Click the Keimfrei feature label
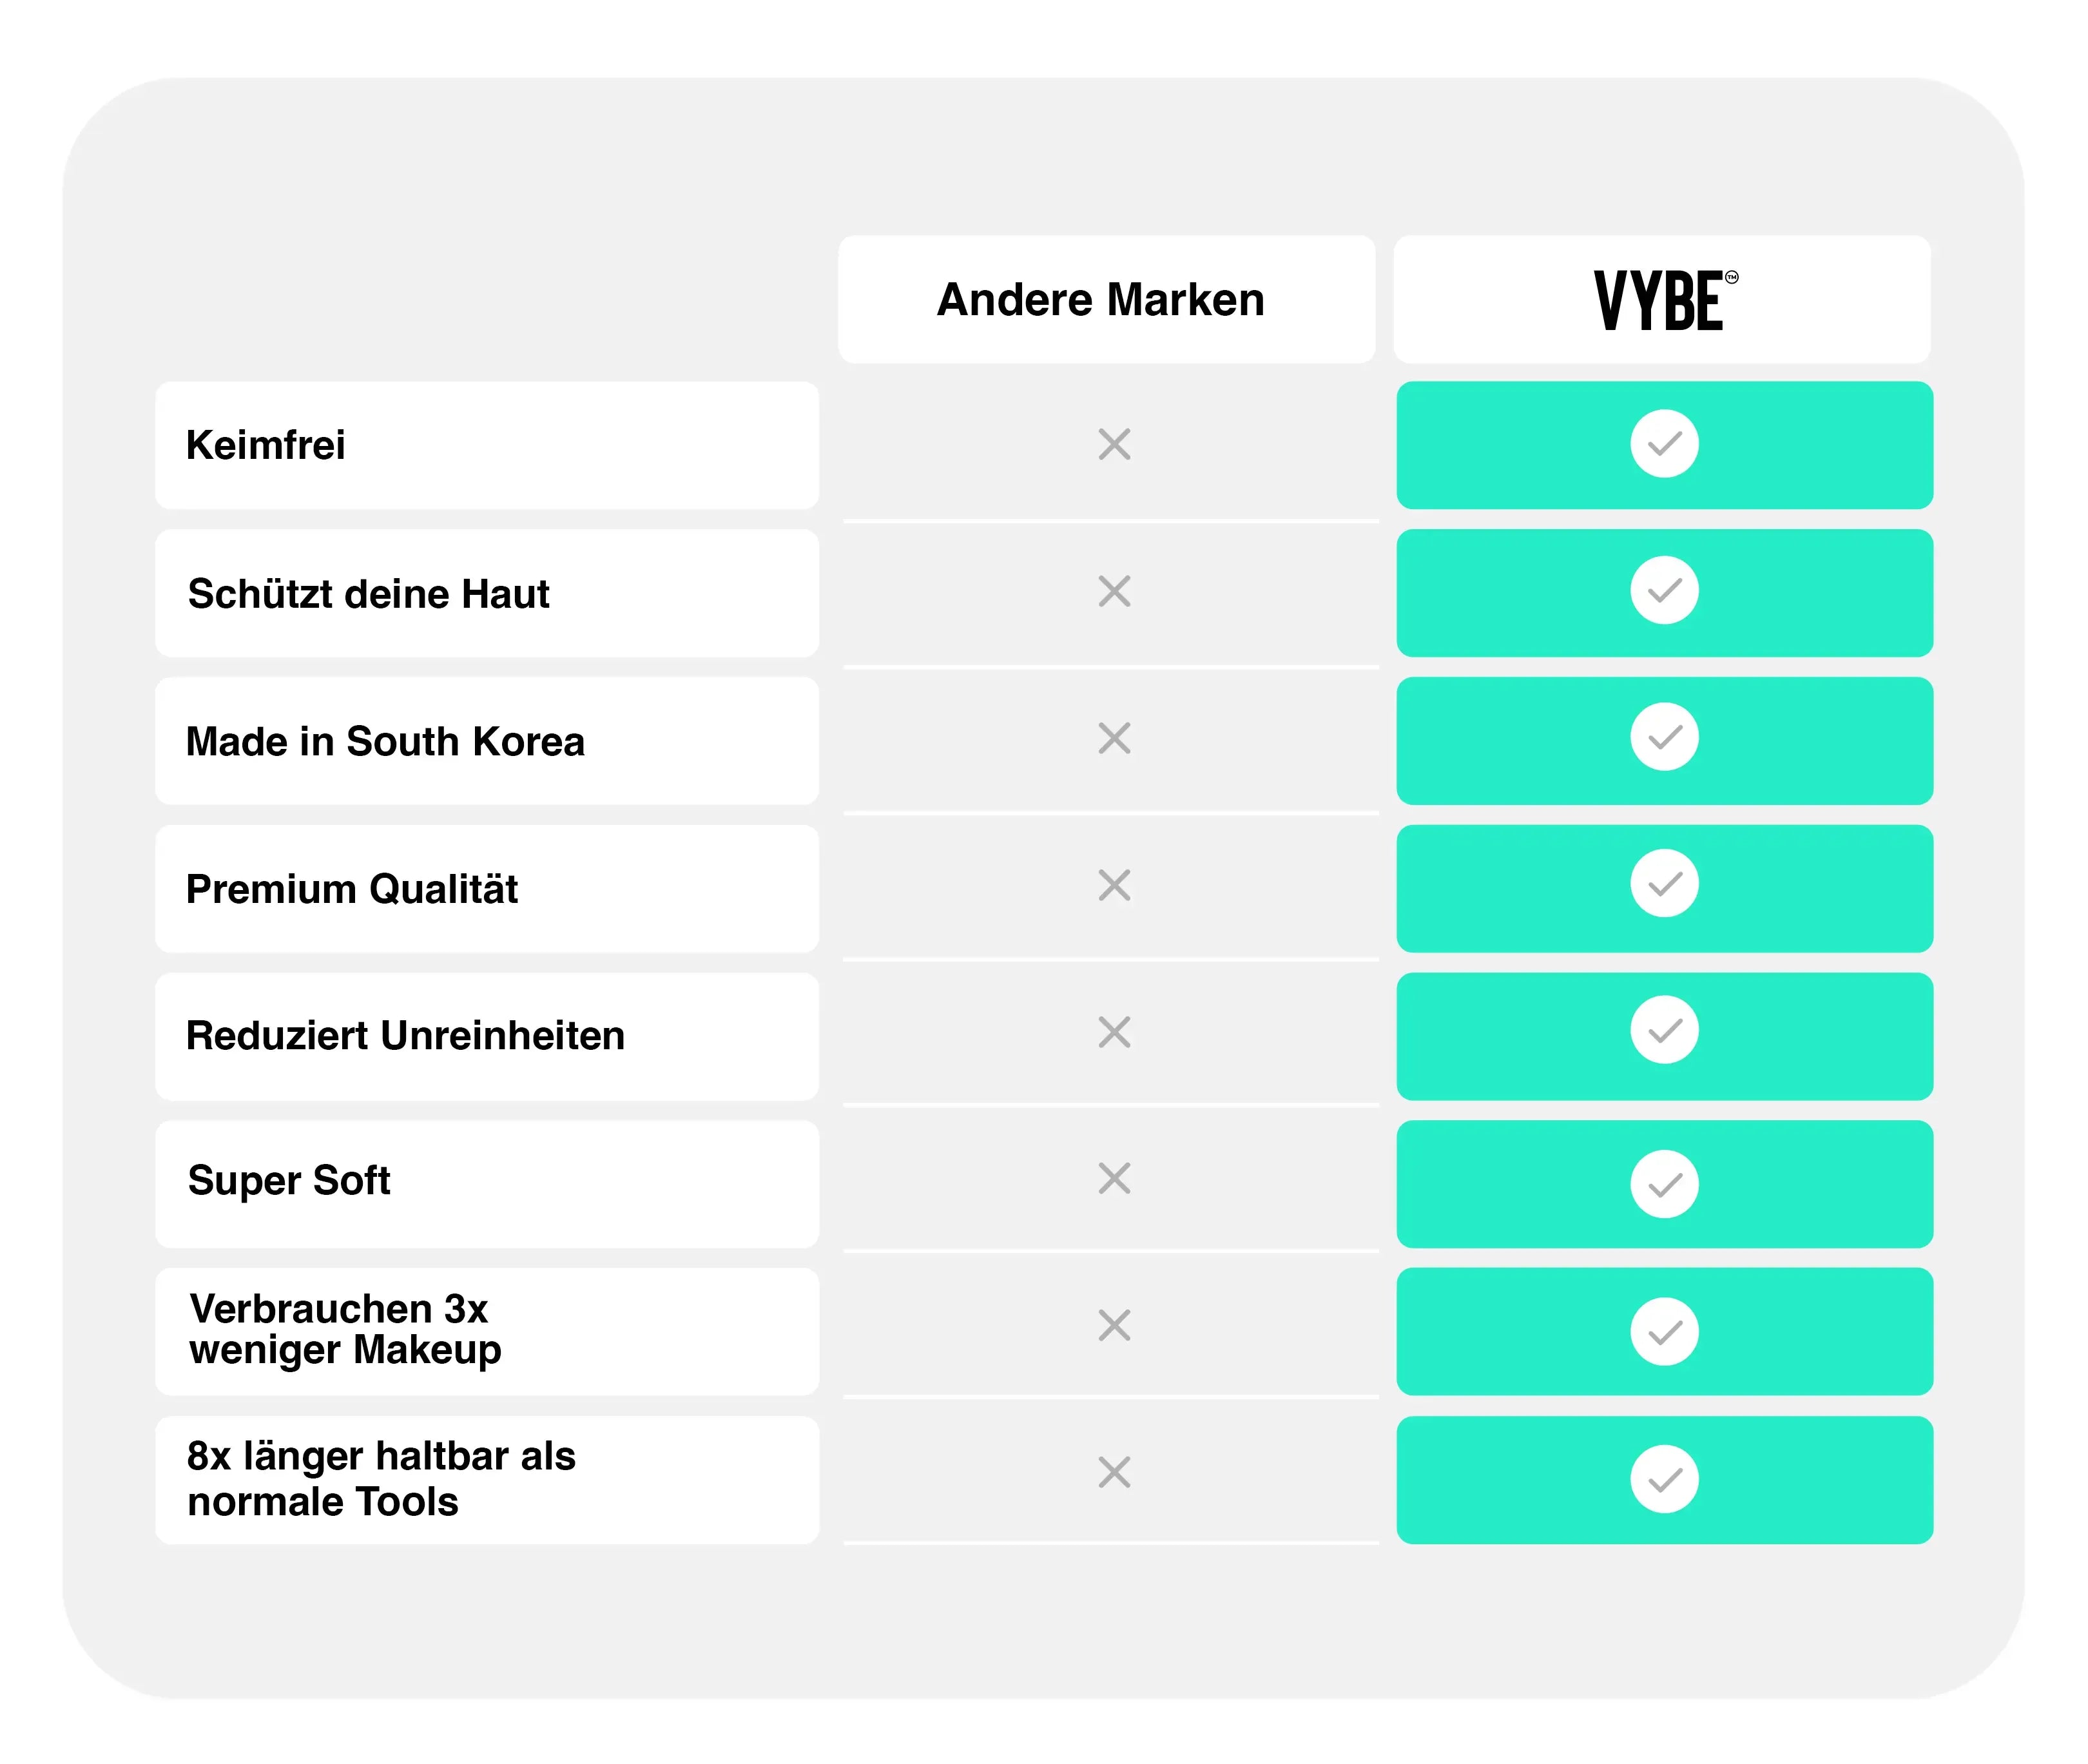2088x1764 pixels. pos(266,446)
